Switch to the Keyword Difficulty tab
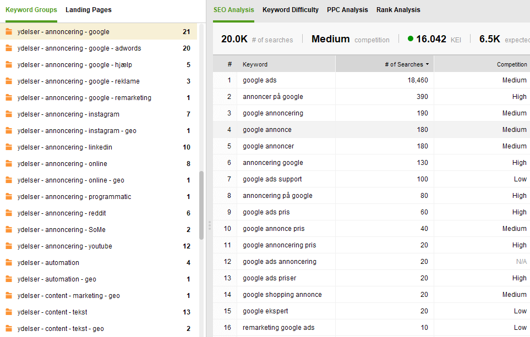Screen dimensions: 530x337 pyautogui.click(x=290, y=10)
